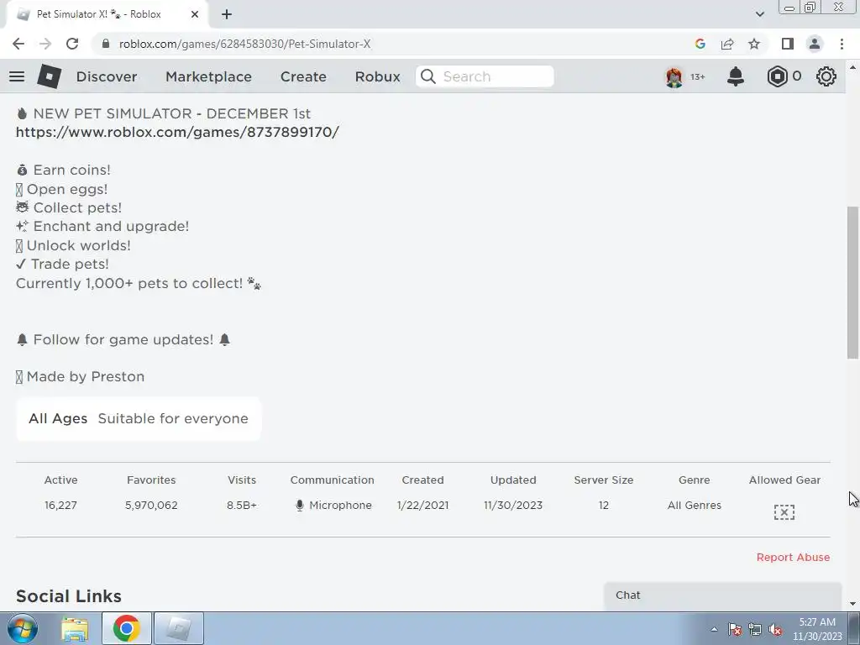Open the Roblox hamburger navigation menu
The height and width of the screenshot is (645, 860).
click(17, 76)
